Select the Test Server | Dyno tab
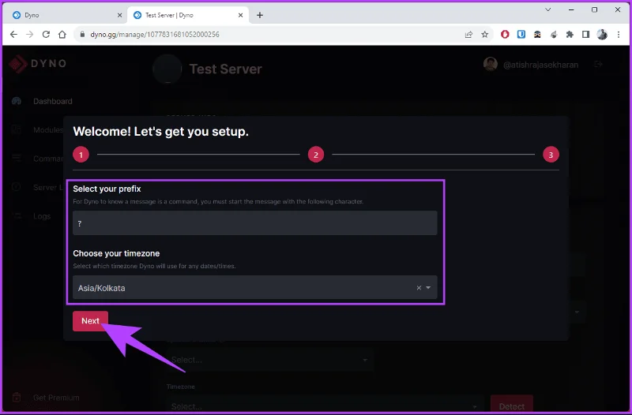This screenshot has height=415, width=632. coord(188,15)
